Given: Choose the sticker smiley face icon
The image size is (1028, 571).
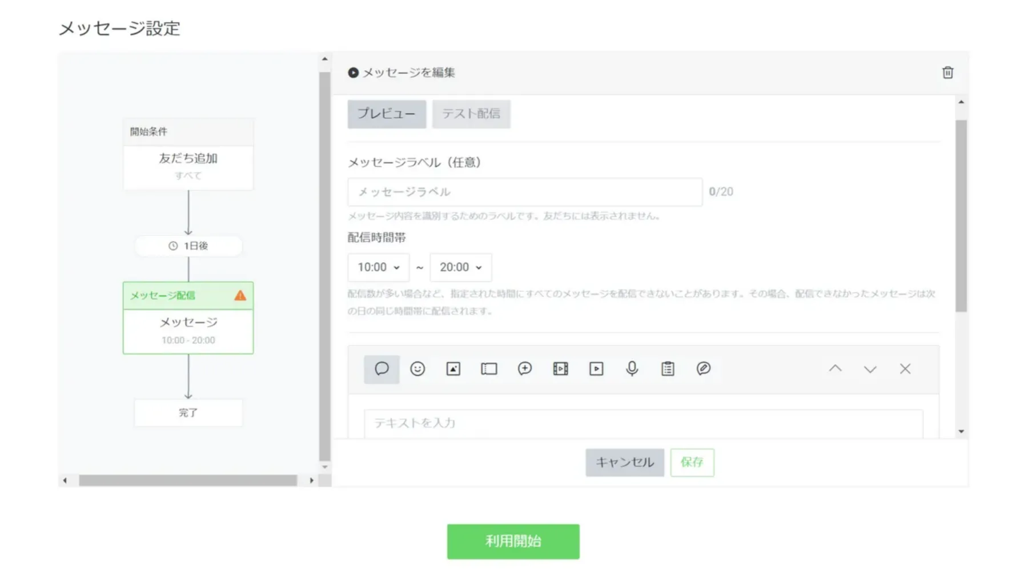Looking at the screenshot, I should 417,369.
